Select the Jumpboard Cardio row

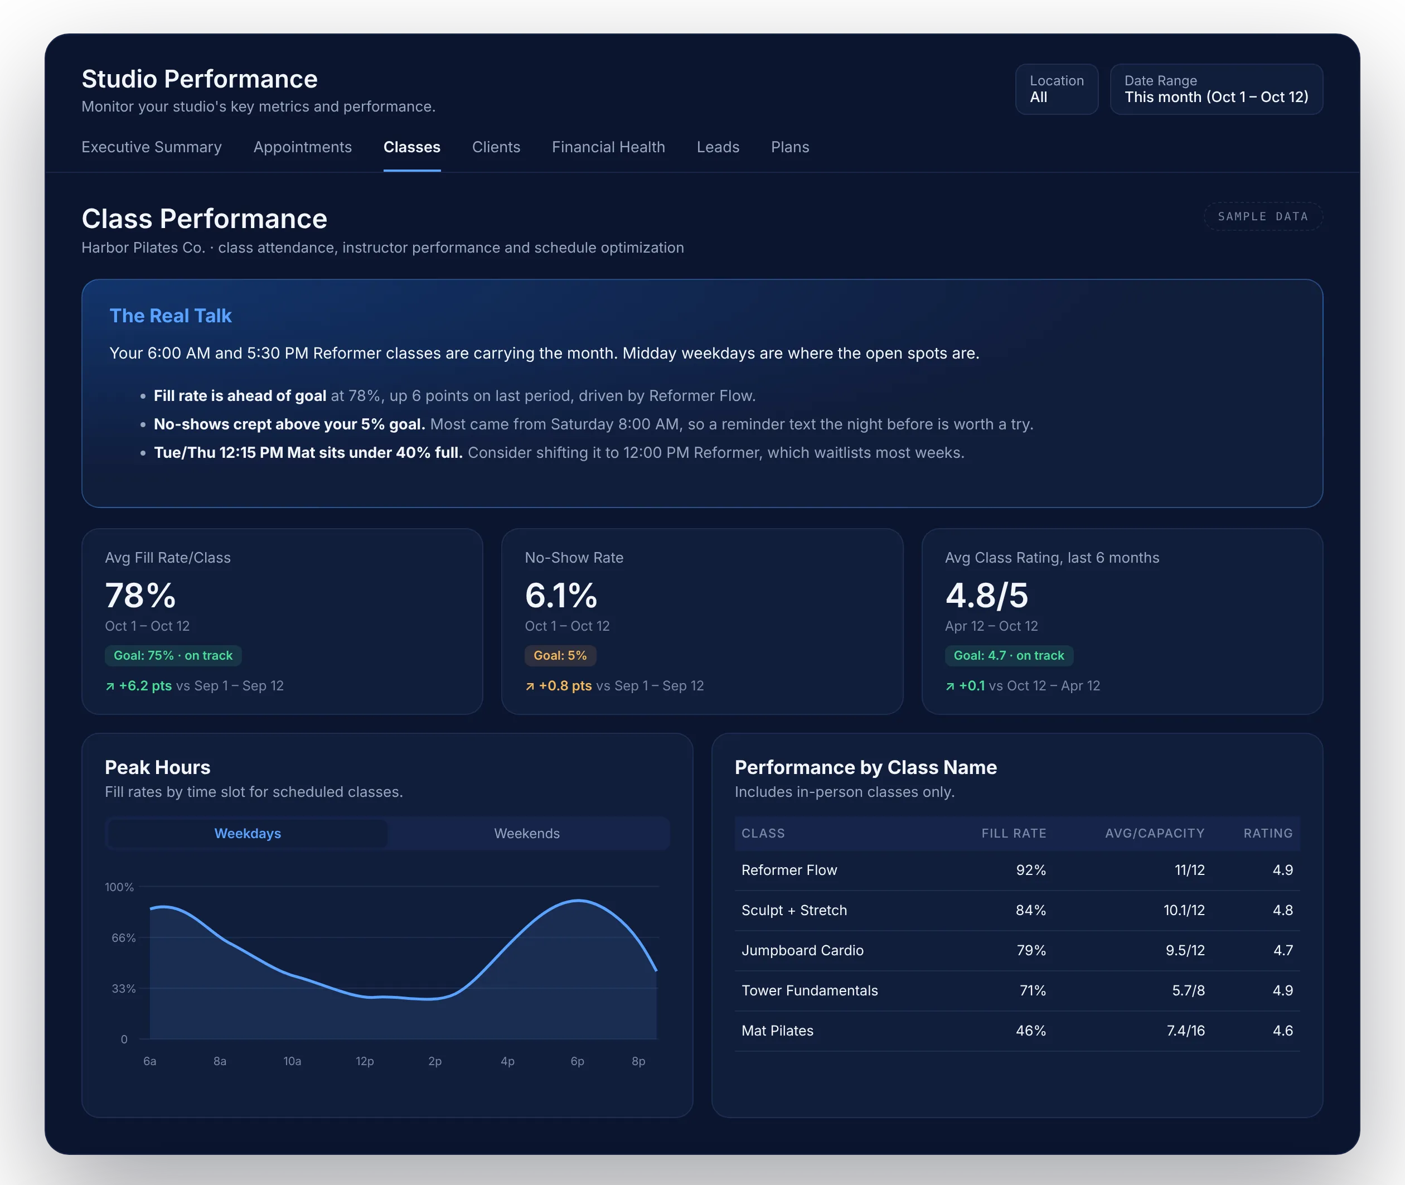pos(1017,951)
